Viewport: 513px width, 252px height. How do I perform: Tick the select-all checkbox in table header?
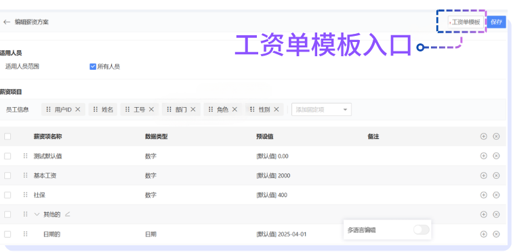(7, 137)
